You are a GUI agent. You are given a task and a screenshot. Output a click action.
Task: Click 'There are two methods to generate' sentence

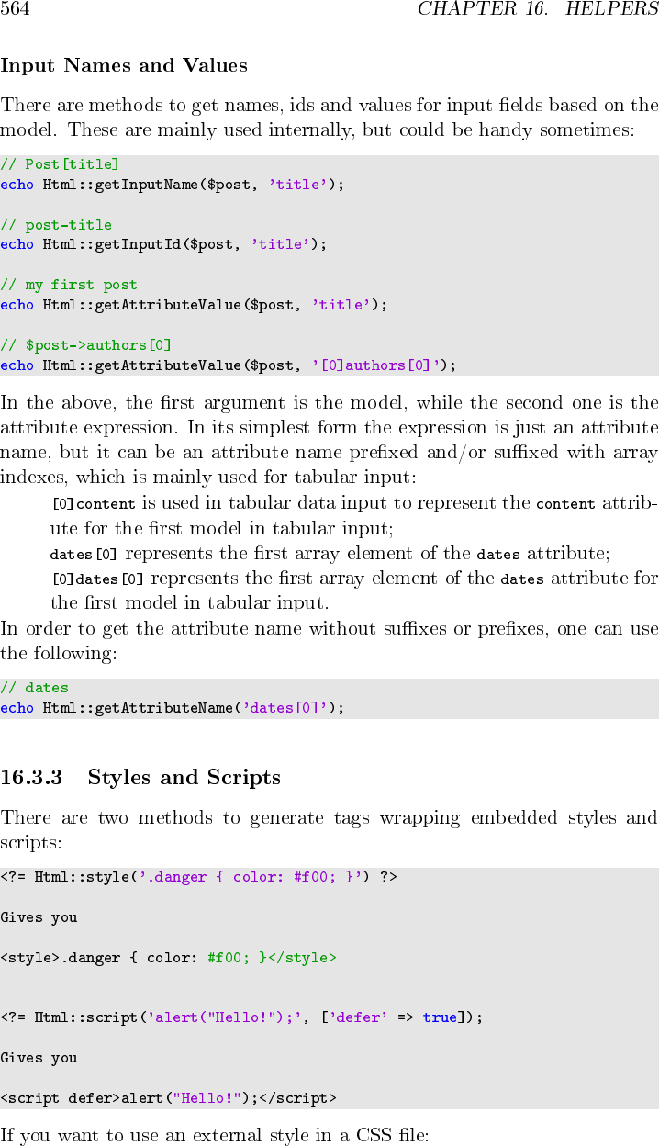coord(329,829)
